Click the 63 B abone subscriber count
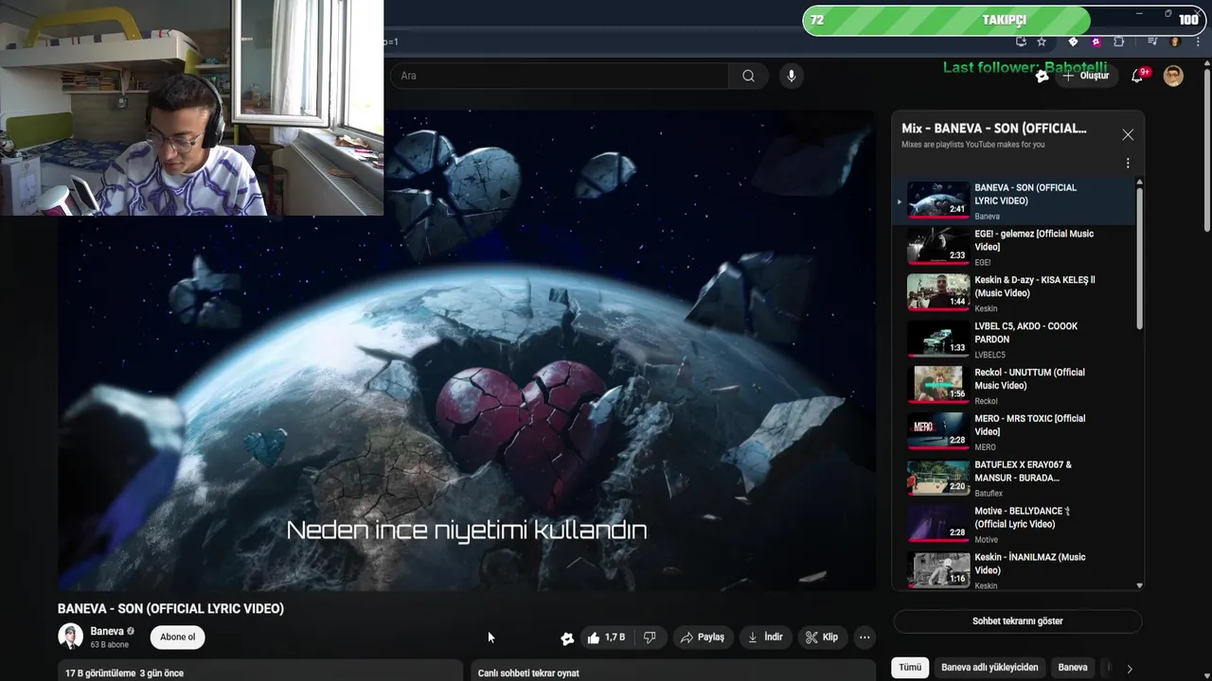Screen dimensions: 1212x681 click(x=109, y=645)
